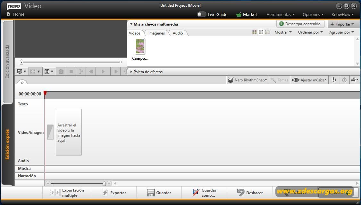361x205 pixels.
Task: Step to the next frame
Action: coord(115,72)
